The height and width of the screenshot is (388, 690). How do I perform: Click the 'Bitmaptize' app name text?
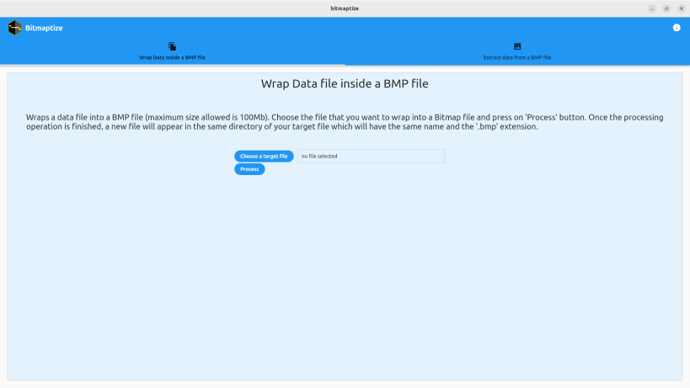[44, 28]
